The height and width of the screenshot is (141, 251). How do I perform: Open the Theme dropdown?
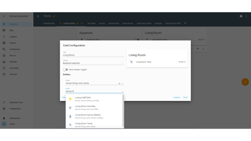tap(94, 63)
